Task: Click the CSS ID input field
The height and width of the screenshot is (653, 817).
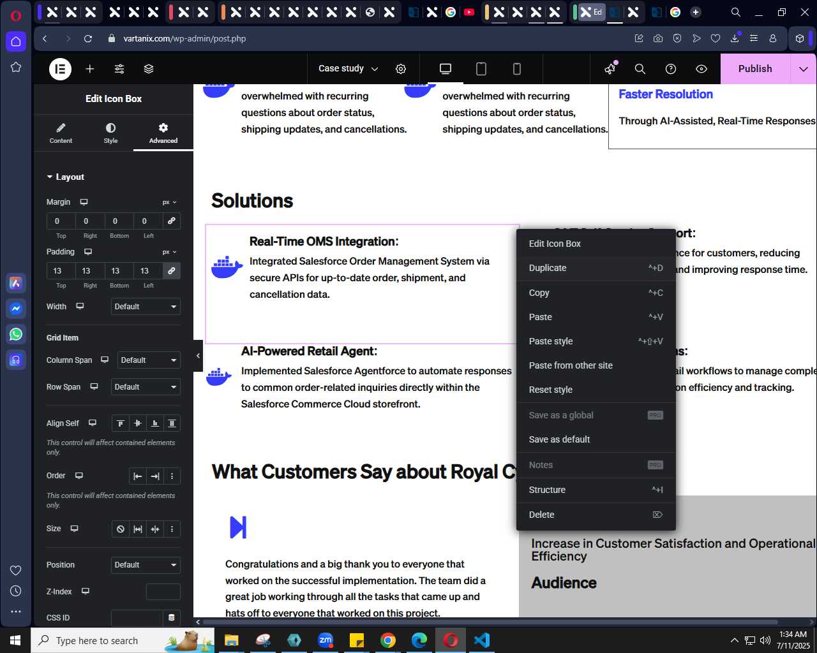Action: 137,618
